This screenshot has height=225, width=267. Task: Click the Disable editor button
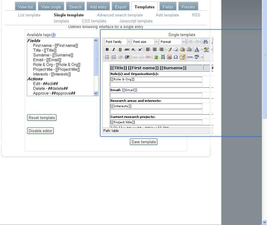pyautogui.click(x=40, y=131)
